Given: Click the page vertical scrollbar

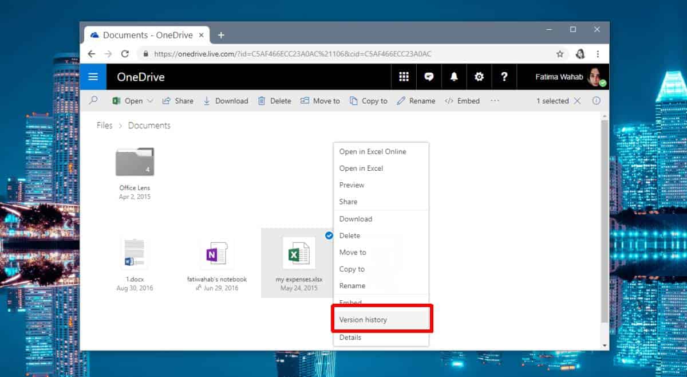Looking at the screenshot, I should click(x=605, y=221).
